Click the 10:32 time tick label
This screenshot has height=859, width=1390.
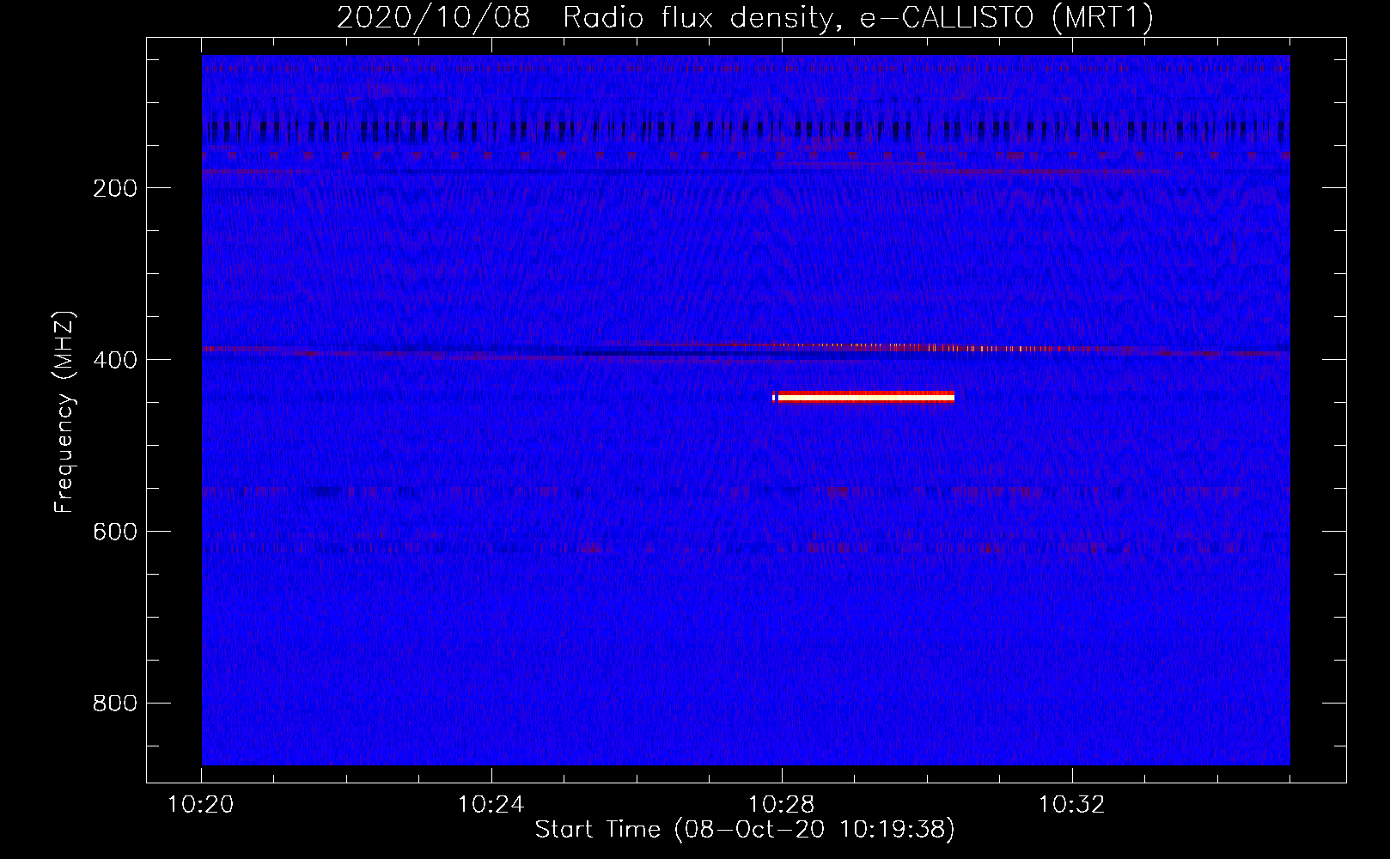point(1072,805)
